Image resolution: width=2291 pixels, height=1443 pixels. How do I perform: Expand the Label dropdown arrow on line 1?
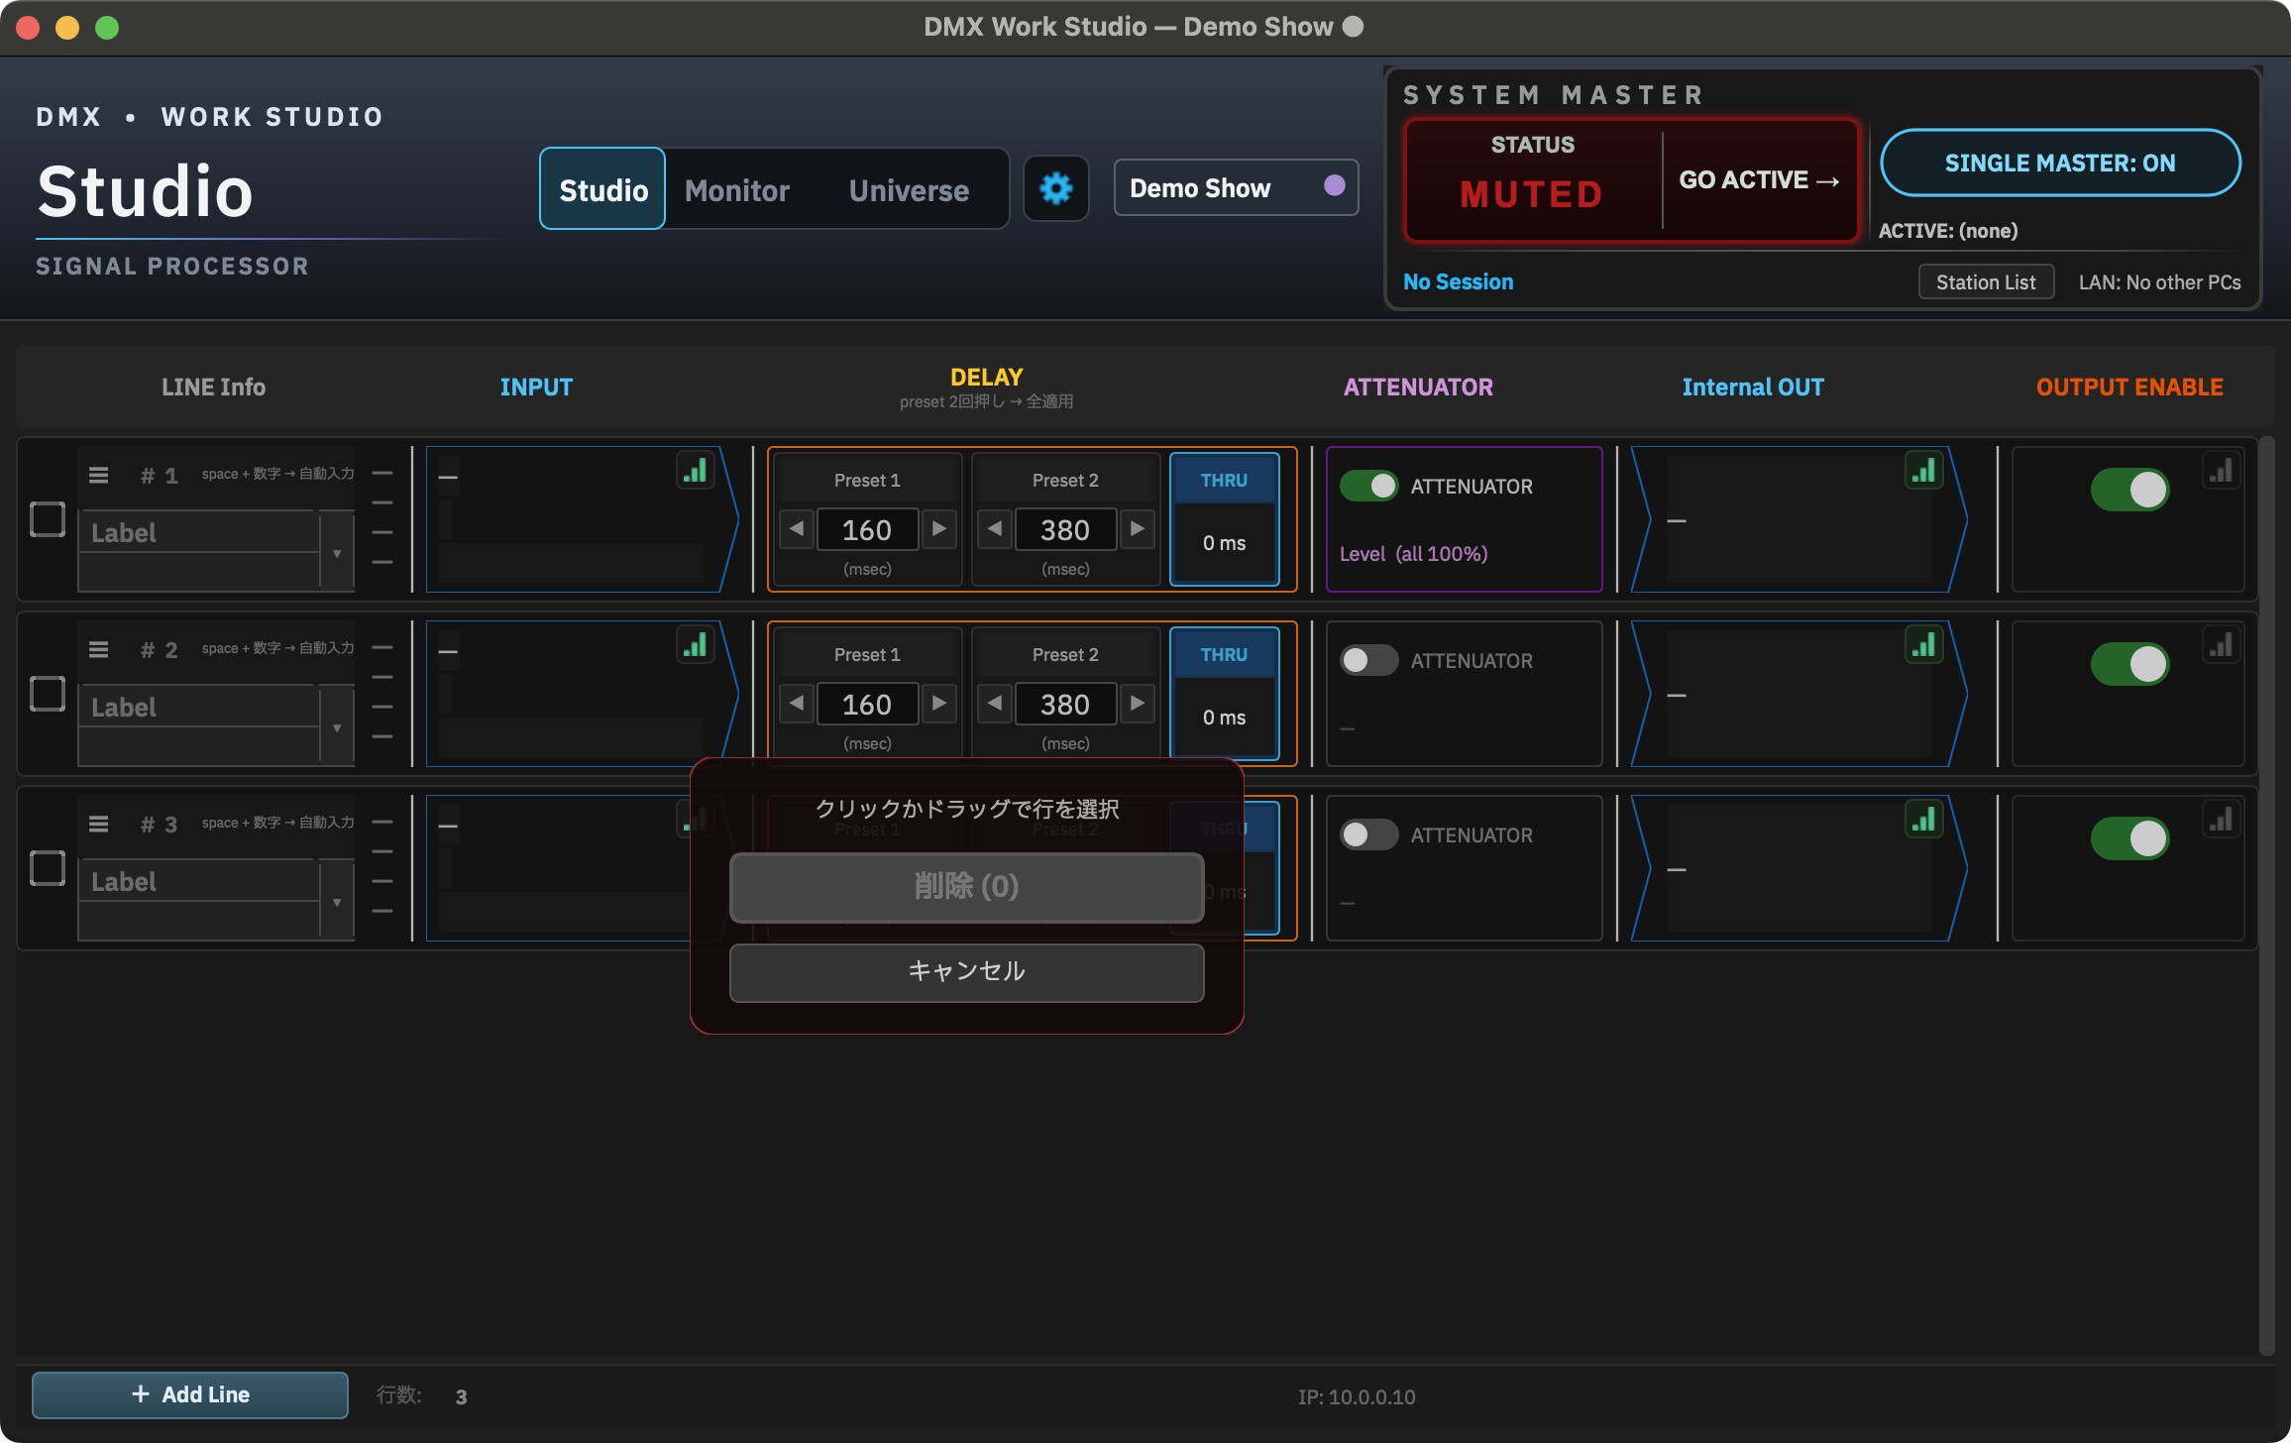[x=337, y=552]
